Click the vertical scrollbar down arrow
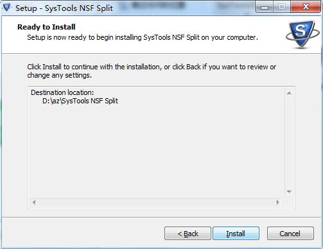 coord(289,192)
